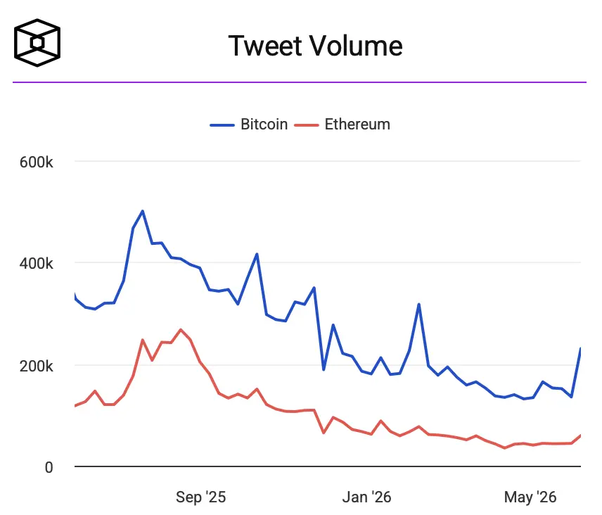Click the purple divider line under title
The width and height of the screenshot is (602, 515).
(x=300, y=82)
